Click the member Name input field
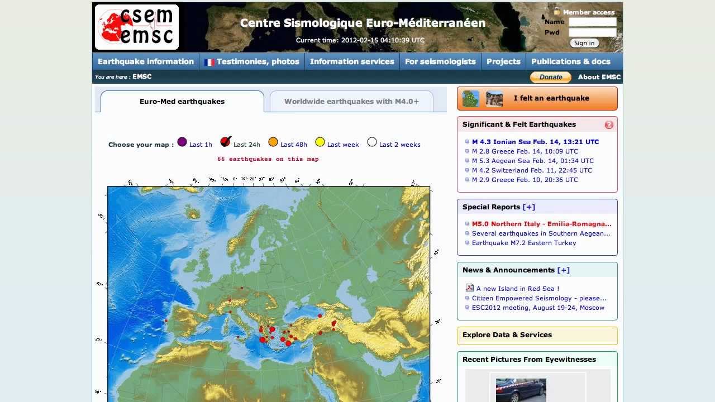 [592, 22]
